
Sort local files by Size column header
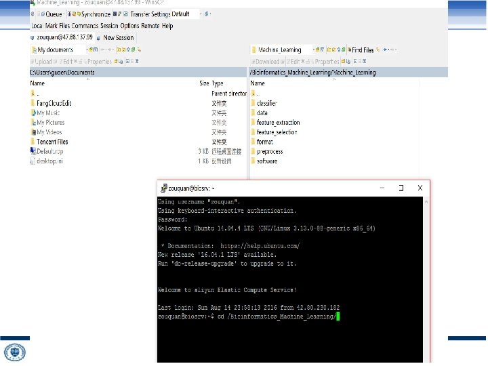point(204,83)
